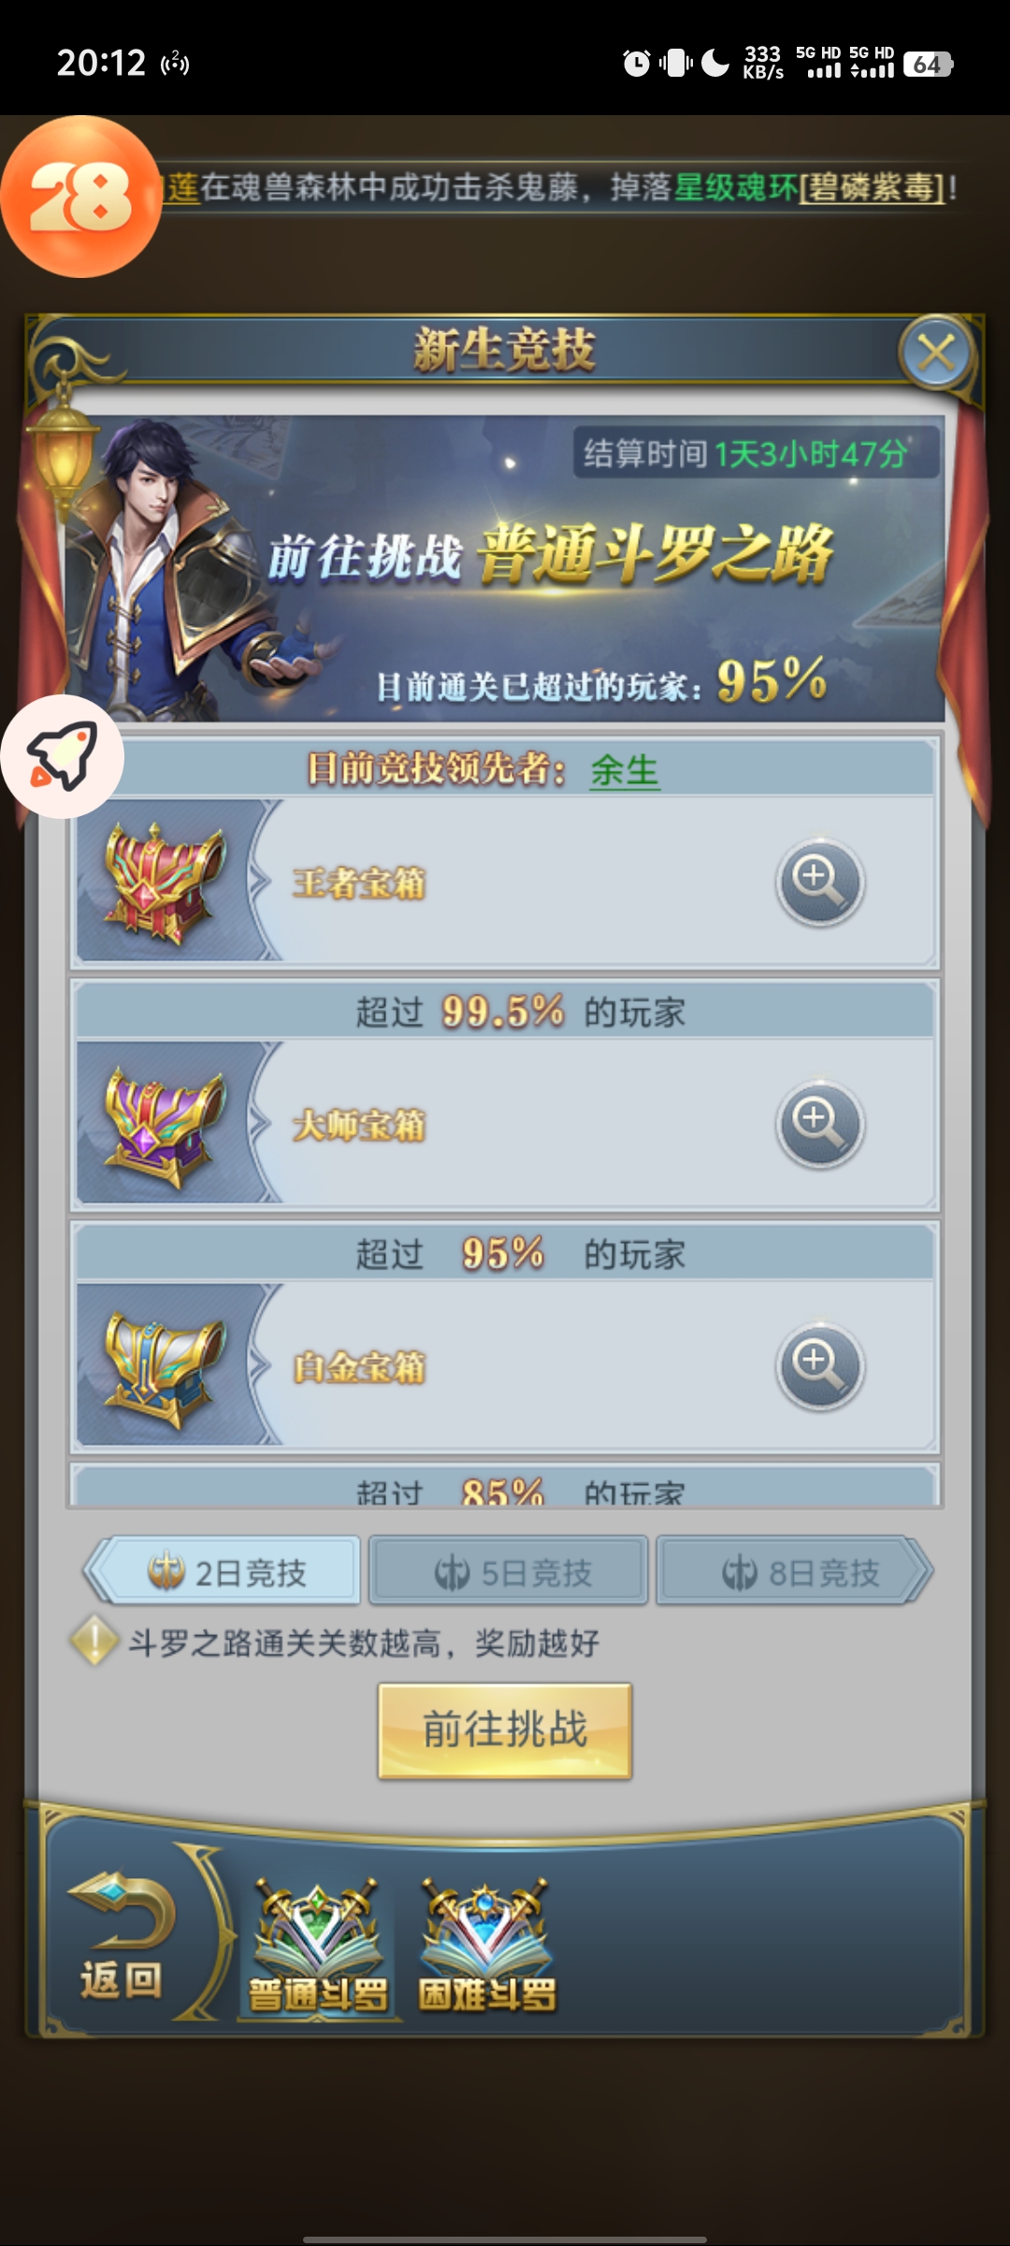Select the 5日竞技 tab
This screenshot has width=1010, height=2246.
pyautogui.click(x=508, y=1571)
